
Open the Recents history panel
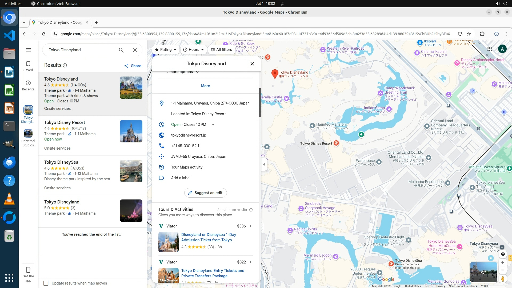click(28, 85)
